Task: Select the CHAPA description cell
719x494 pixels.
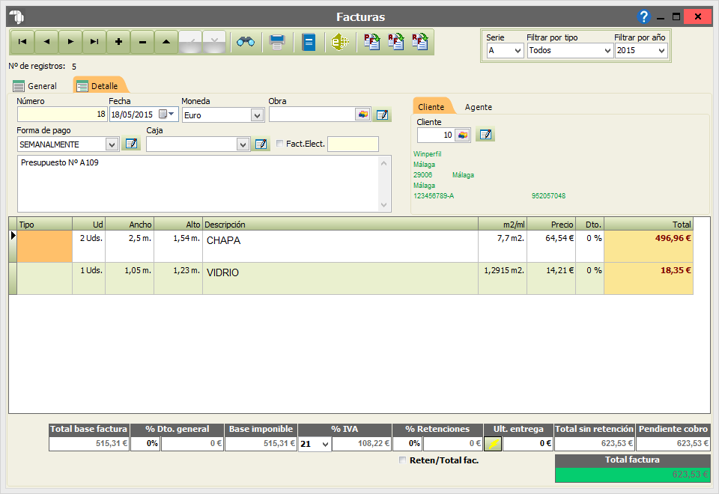Action: (340, 246)
